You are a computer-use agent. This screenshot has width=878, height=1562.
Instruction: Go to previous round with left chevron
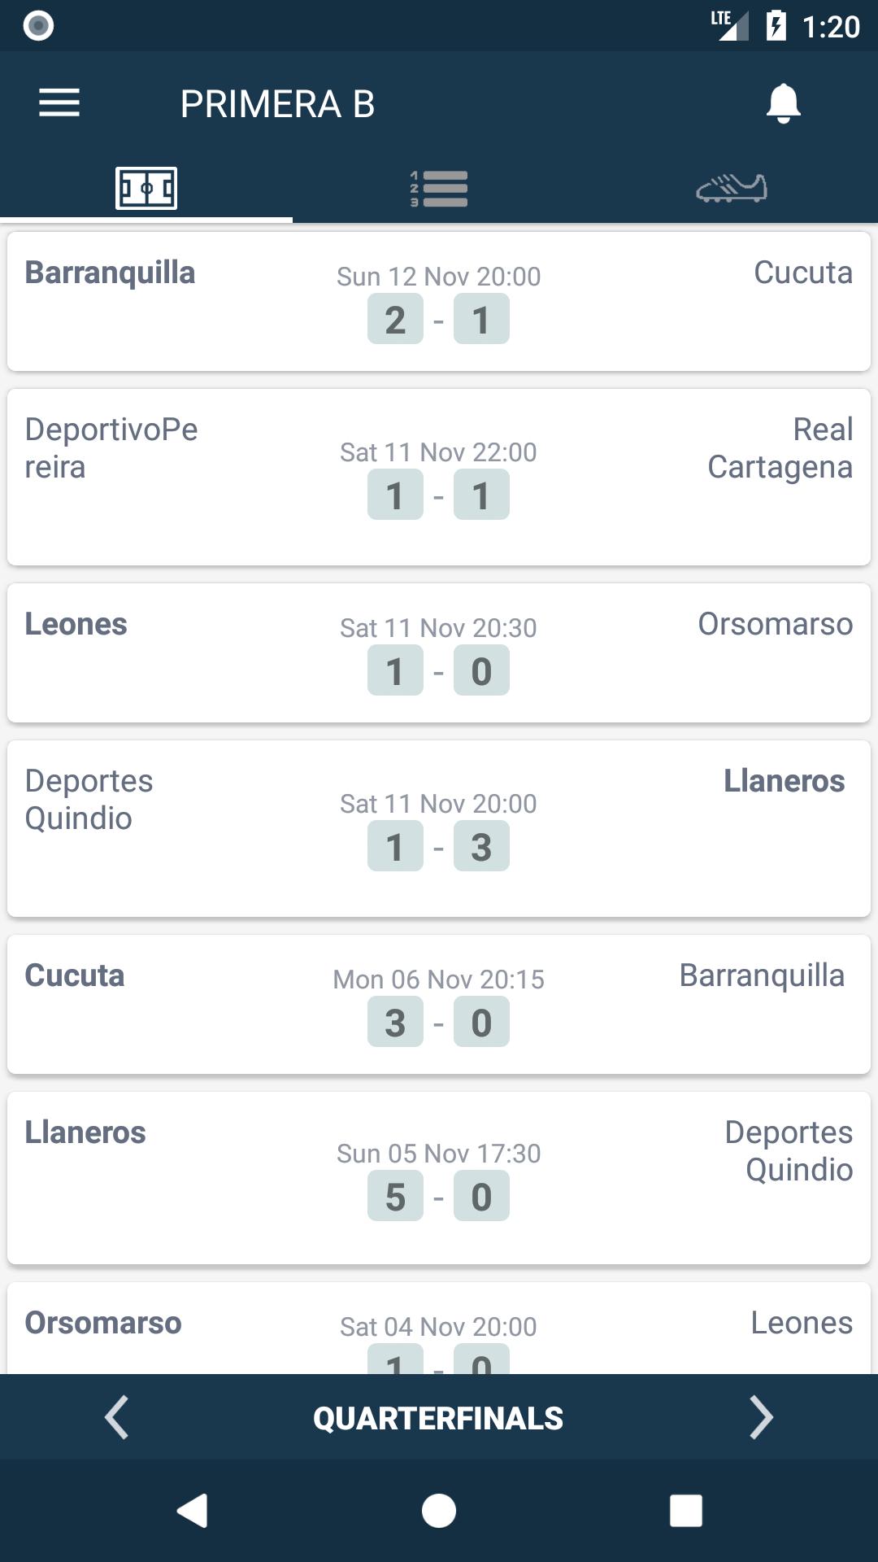[x=117, y=1417]
